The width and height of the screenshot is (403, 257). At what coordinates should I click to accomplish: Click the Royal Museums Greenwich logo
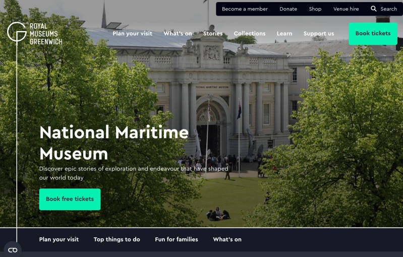point(35,33)
